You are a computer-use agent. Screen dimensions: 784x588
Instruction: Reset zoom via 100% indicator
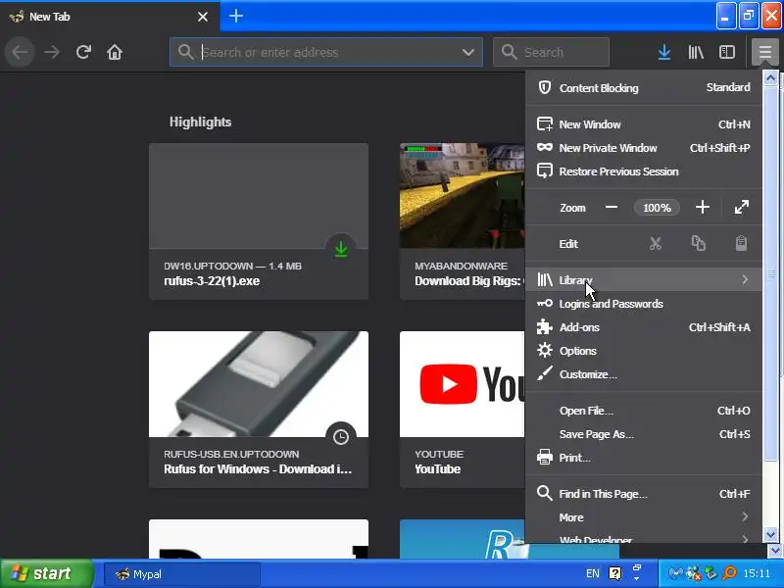(657, 208)
